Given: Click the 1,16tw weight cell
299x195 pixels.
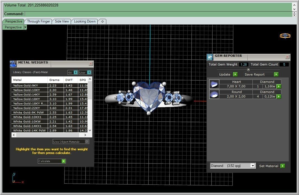Looking at the screenshot, I should [x=270, y=86].
